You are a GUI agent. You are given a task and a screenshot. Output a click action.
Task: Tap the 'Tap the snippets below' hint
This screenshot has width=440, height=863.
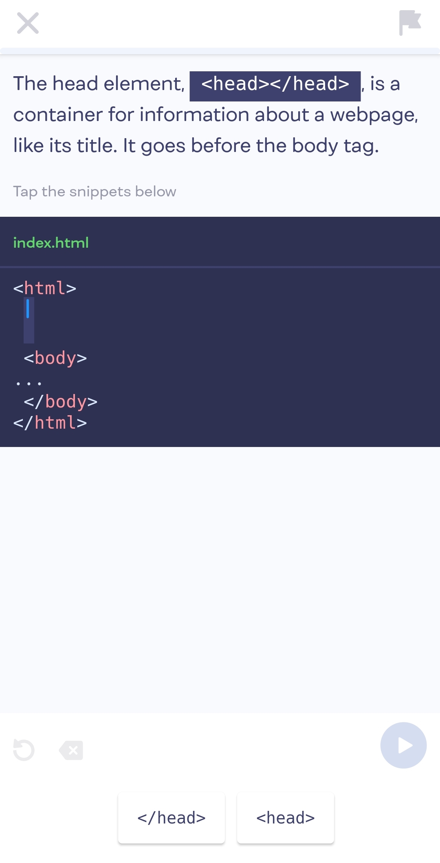(95, 192)
